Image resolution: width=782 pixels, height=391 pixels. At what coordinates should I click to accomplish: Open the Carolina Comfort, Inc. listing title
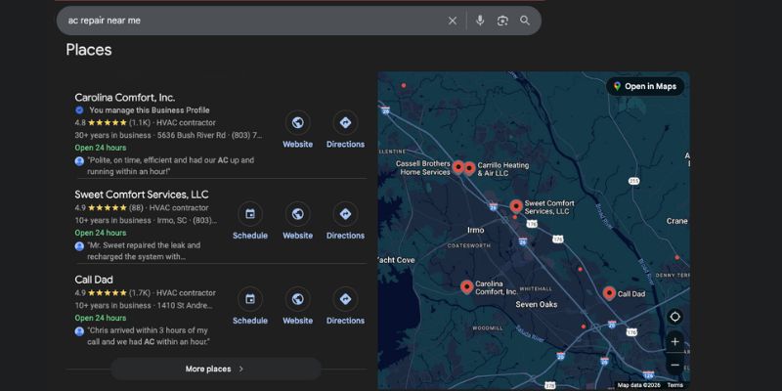pyautogui.click(x=125, y=97)
